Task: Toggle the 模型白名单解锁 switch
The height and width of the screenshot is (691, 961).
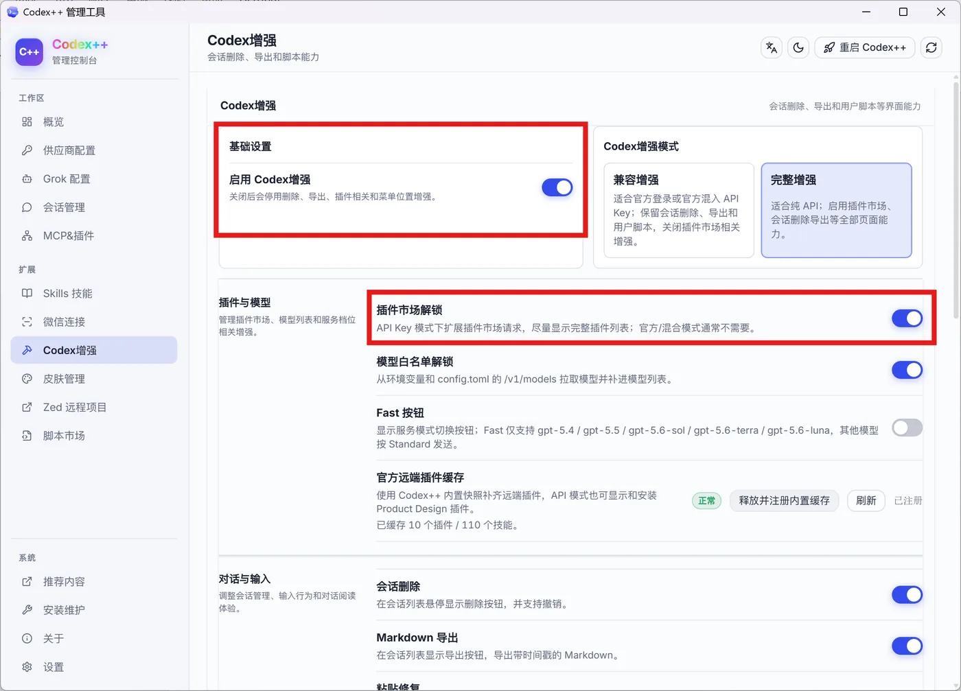Action: pos(907,370)
